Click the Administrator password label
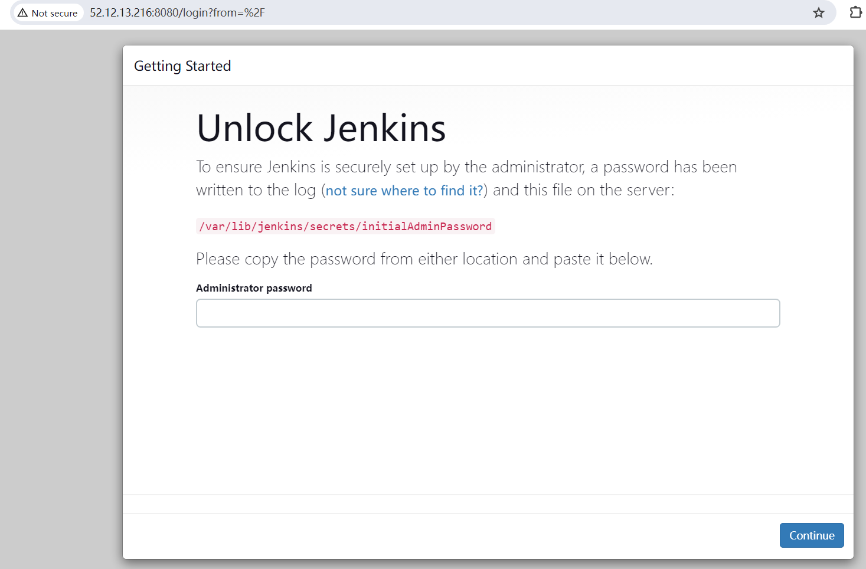 click(254, 288)
